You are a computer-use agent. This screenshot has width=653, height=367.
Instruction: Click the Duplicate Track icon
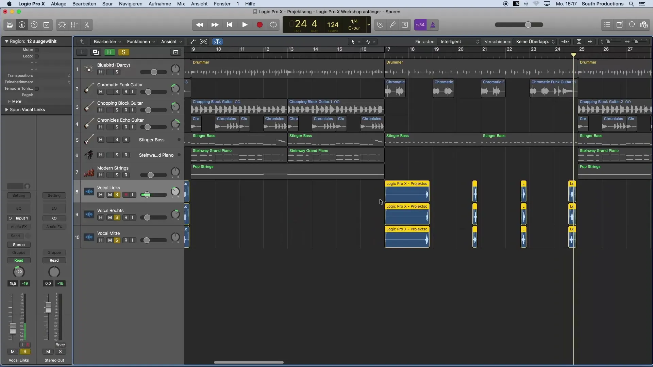click(96, 52)
